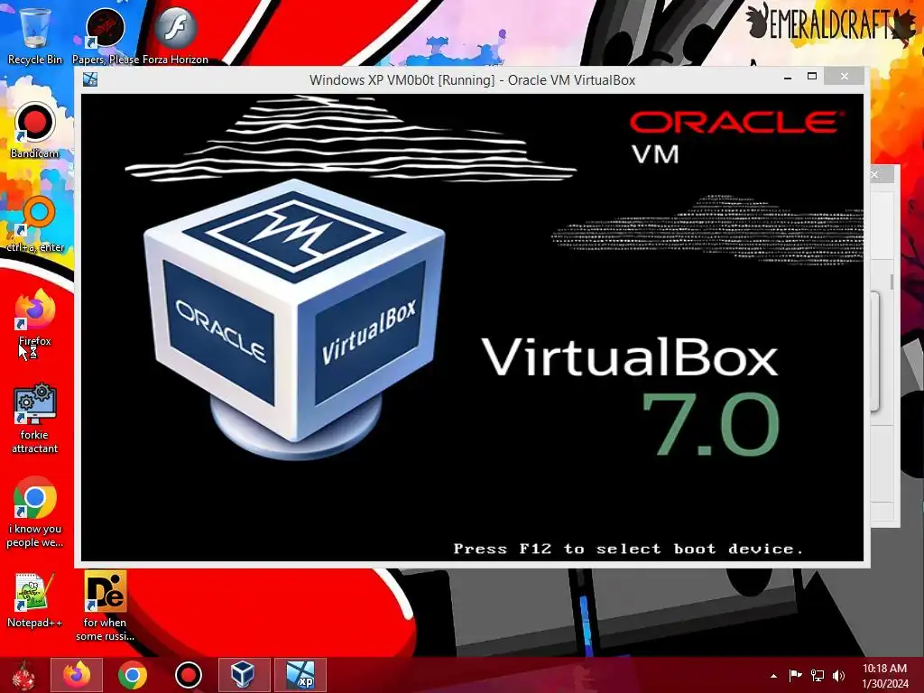This screenshot has height=693, width=924.
Task: Open the 'forkie attractant' desktop shortcut
Action: coord(35,419)
